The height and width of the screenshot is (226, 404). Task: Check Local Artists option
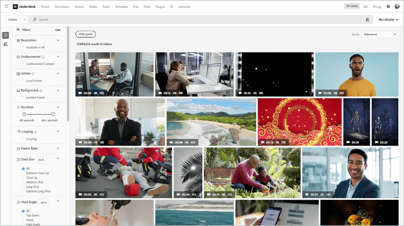click(x=23, y=81)
